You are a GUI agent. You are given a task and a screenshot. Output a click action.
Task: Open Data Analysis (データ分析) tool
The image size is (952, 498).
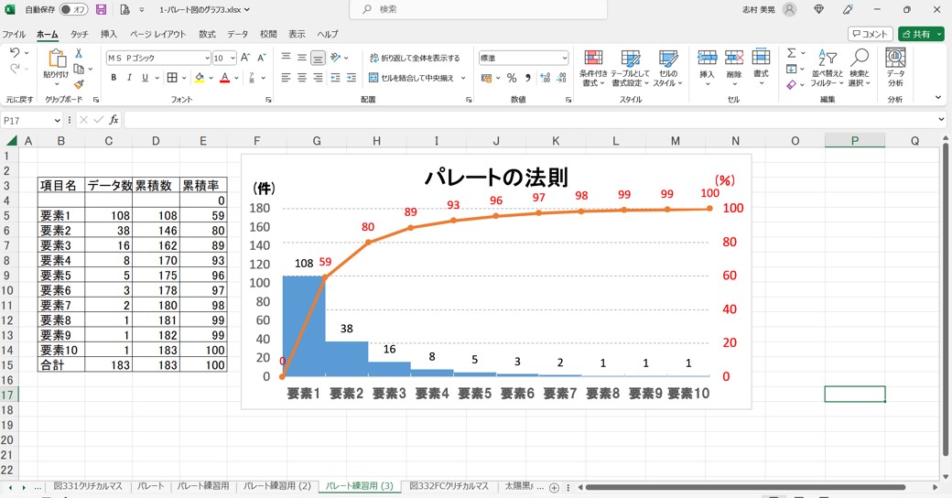pyautogui.click(x=895, y=67)
